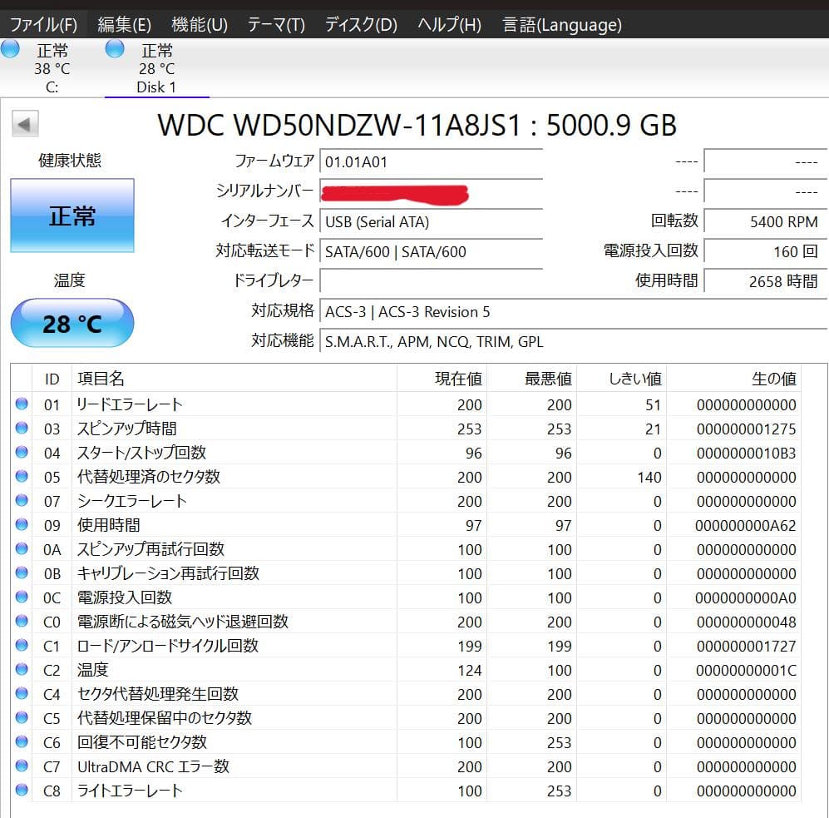Select the UltraDMA CRC エラー数 attribute name
The height and width of the screenshot is (818, 829).
[x=153, y=766]
